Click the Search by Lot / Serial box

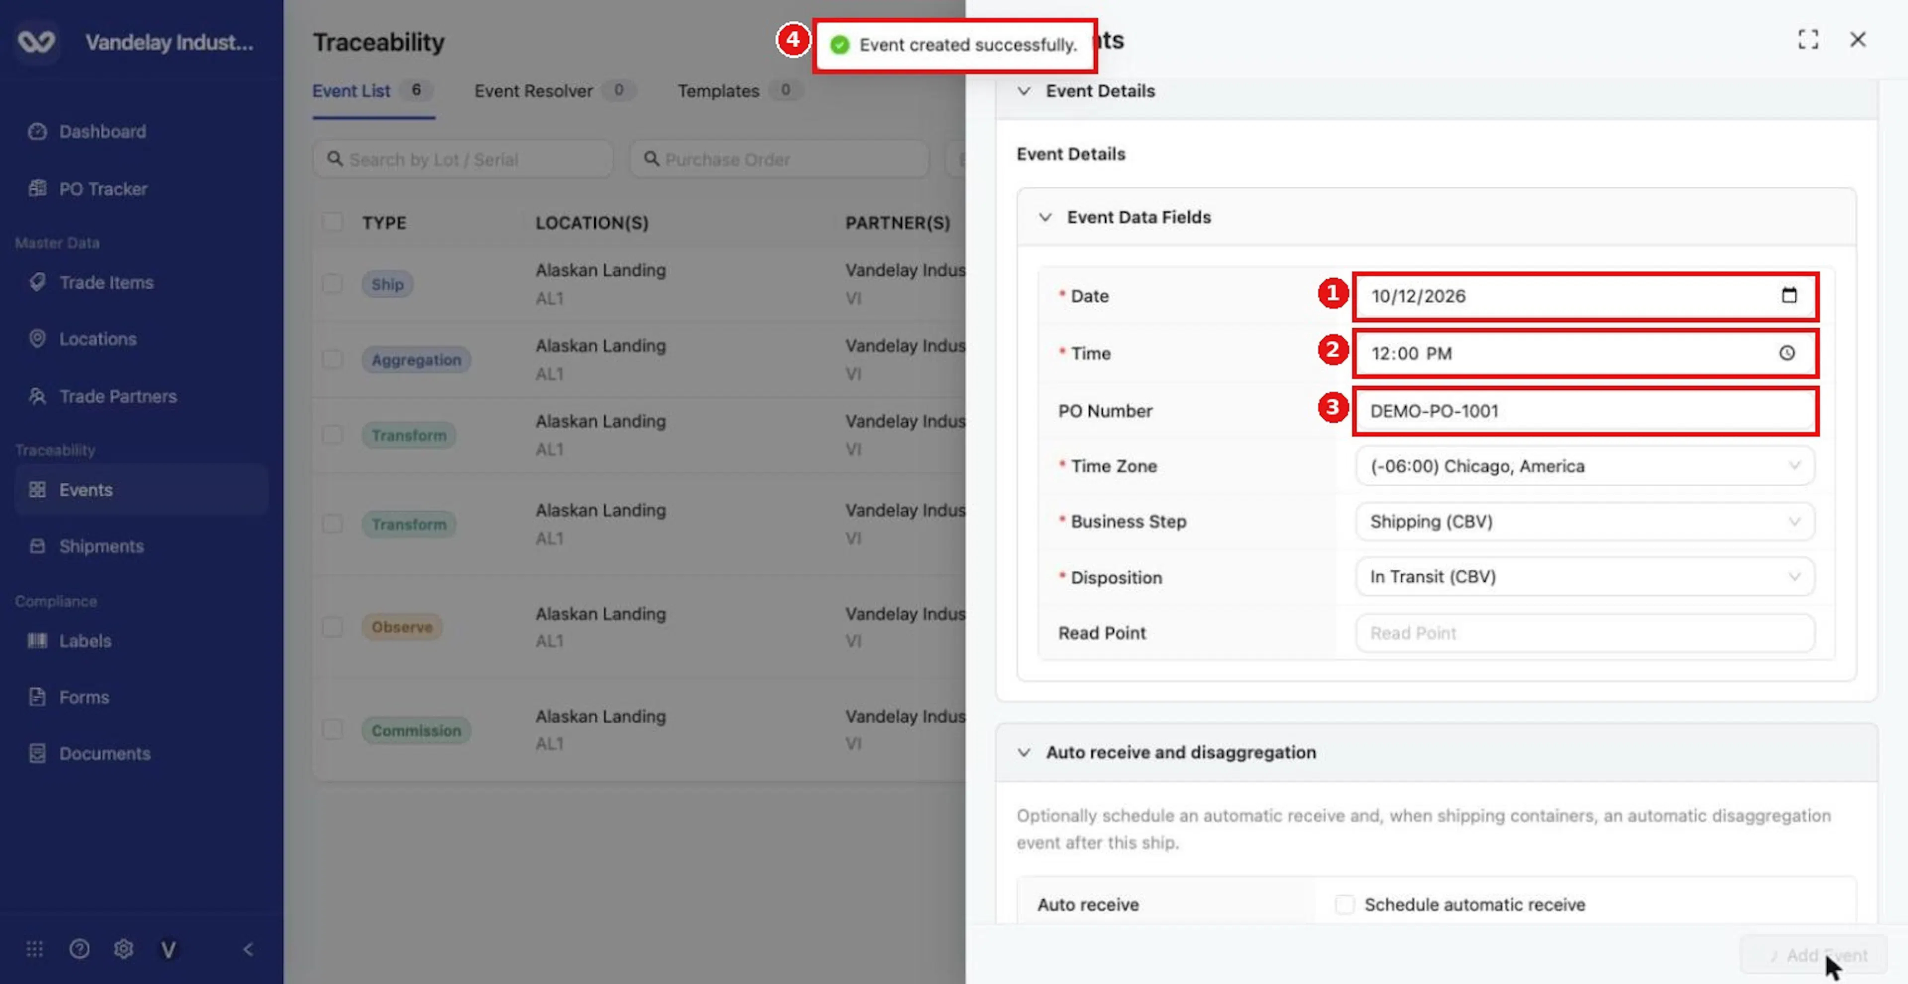(463, 159)
